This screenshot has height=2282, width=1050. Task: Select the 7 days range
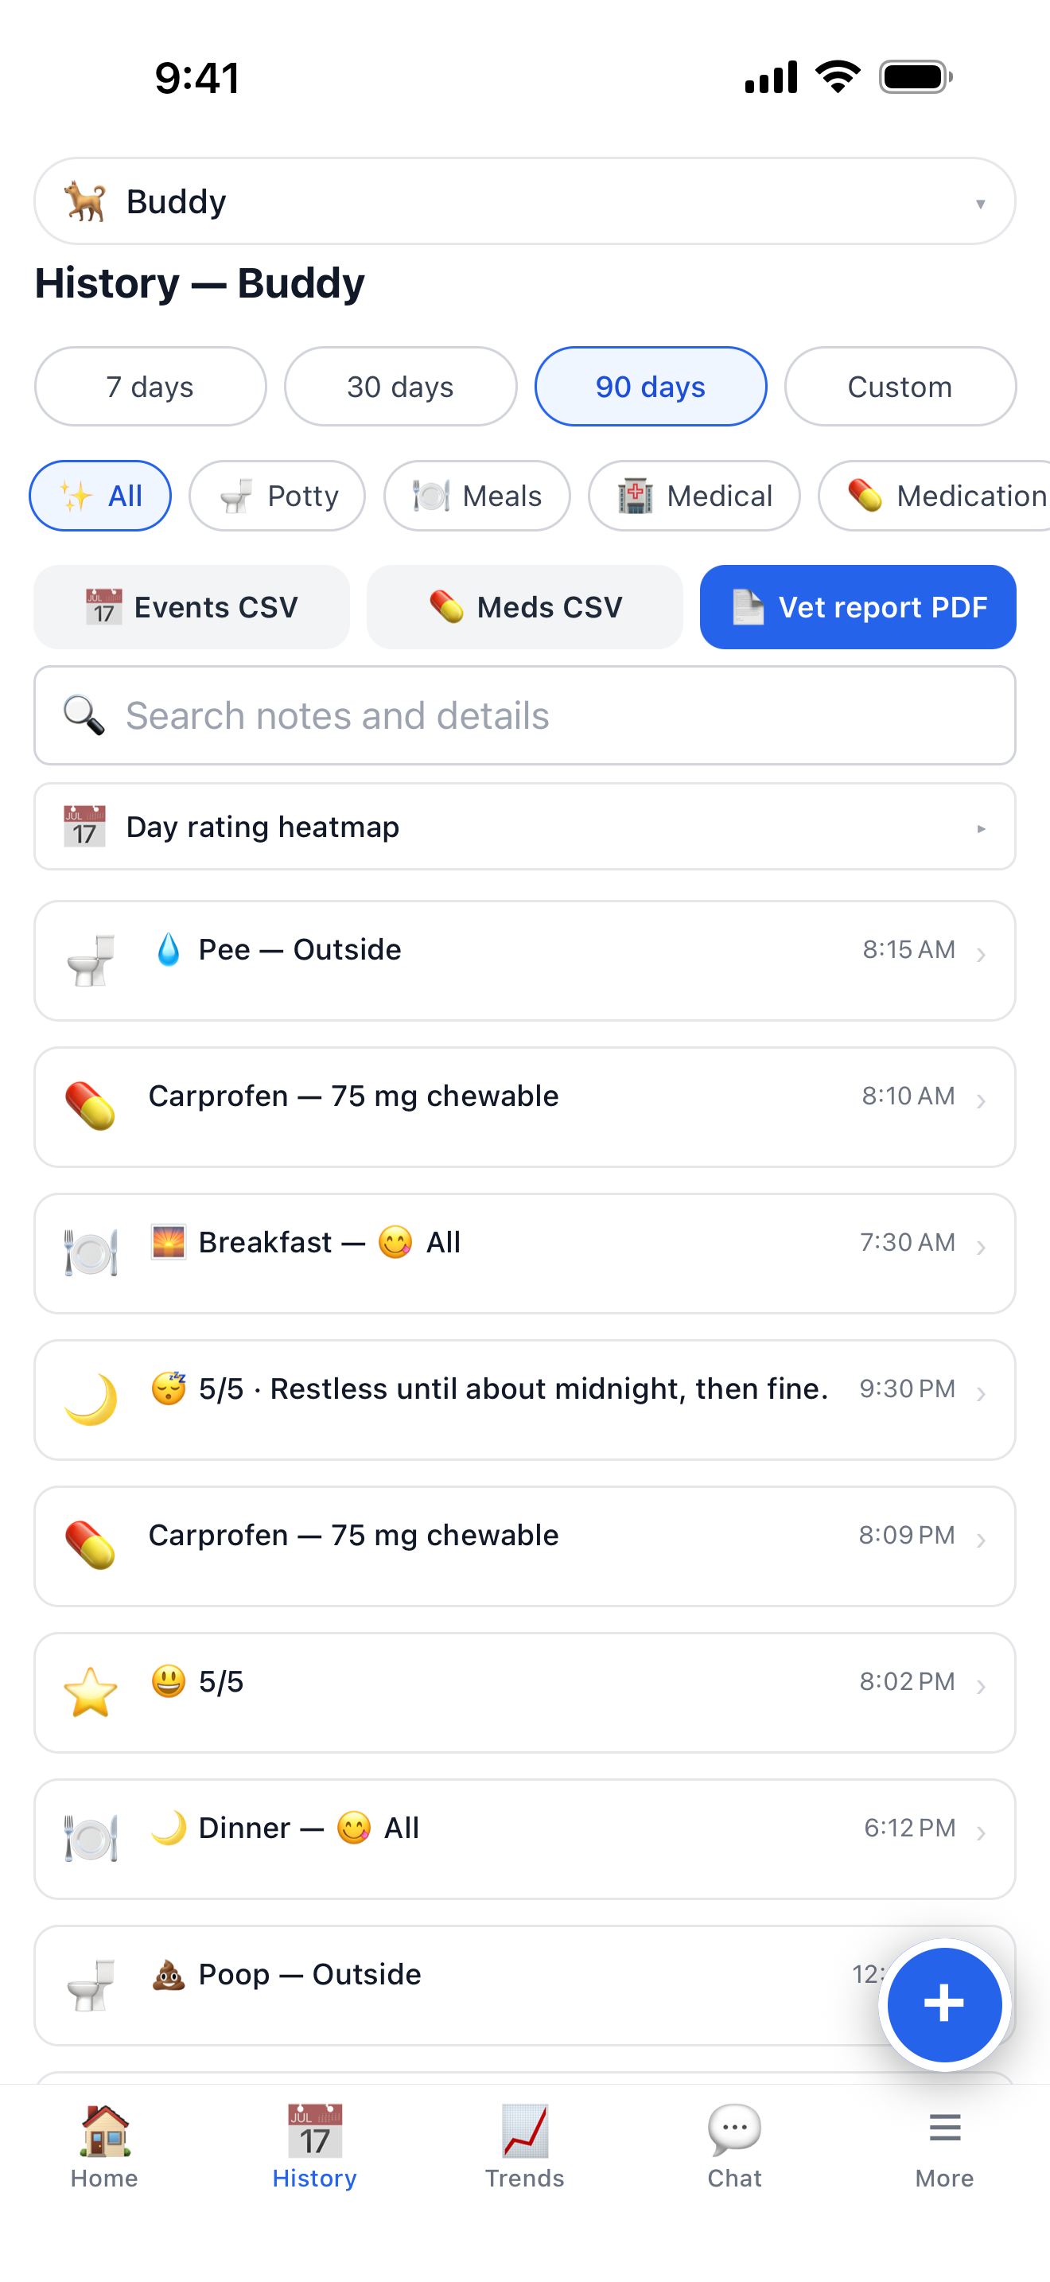coord(150,386)
